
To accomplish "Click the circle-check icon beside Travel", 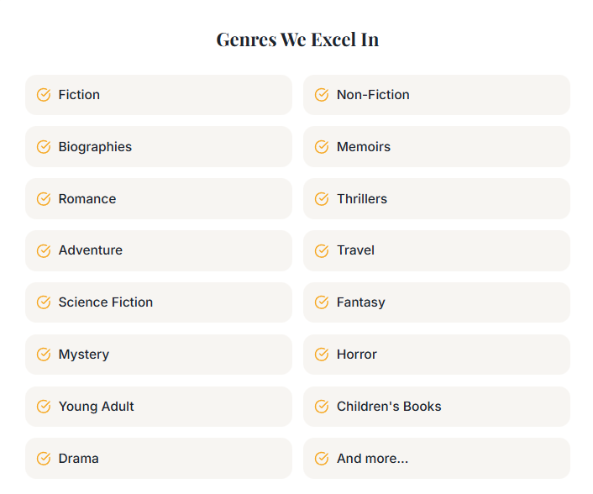I will [x=322, y=250].
